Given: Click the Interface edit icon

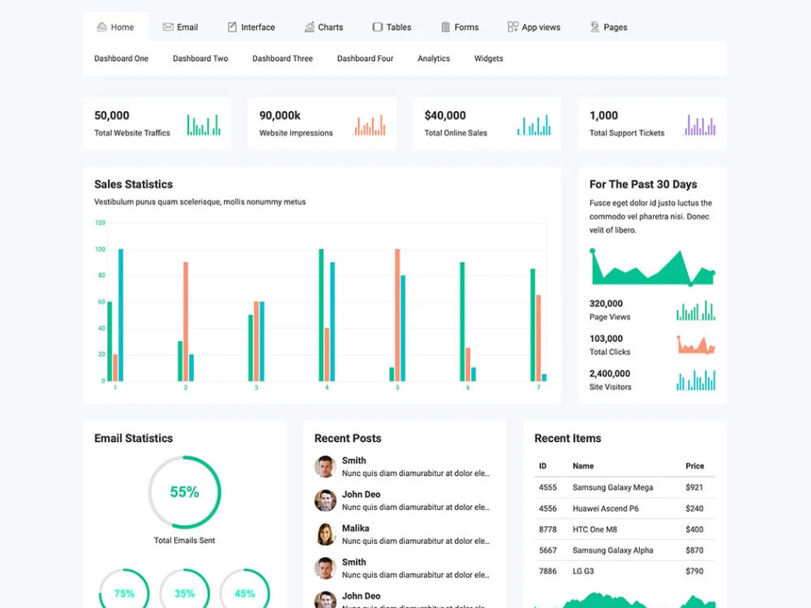Looking at the screenshot, I should (232, 27).
